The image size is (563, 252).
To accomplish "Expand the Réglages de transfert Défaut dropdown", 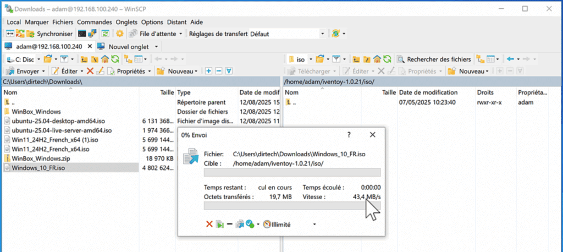I will pyautogui.click(x=322, y=34).
